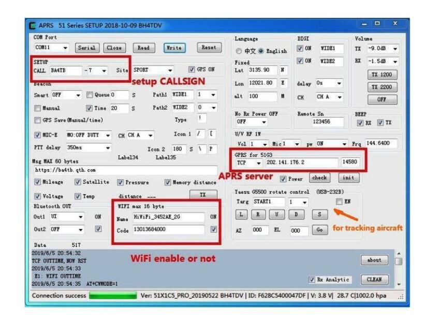Click the CLEAN log button
The height and width of the screenshot is (320, 439).
374,280
